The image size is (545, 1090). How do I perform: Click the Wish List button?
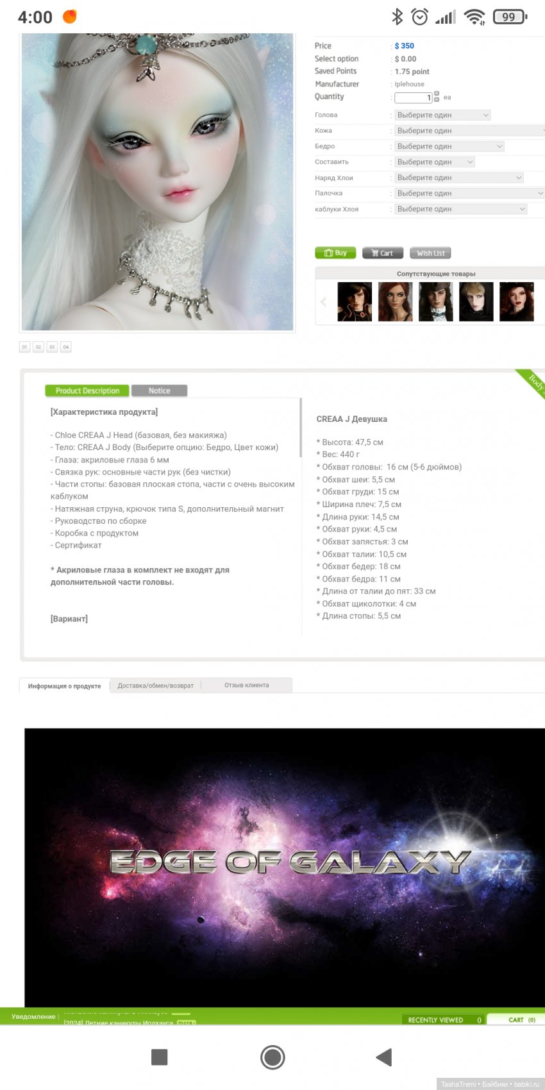click(430, 253)
